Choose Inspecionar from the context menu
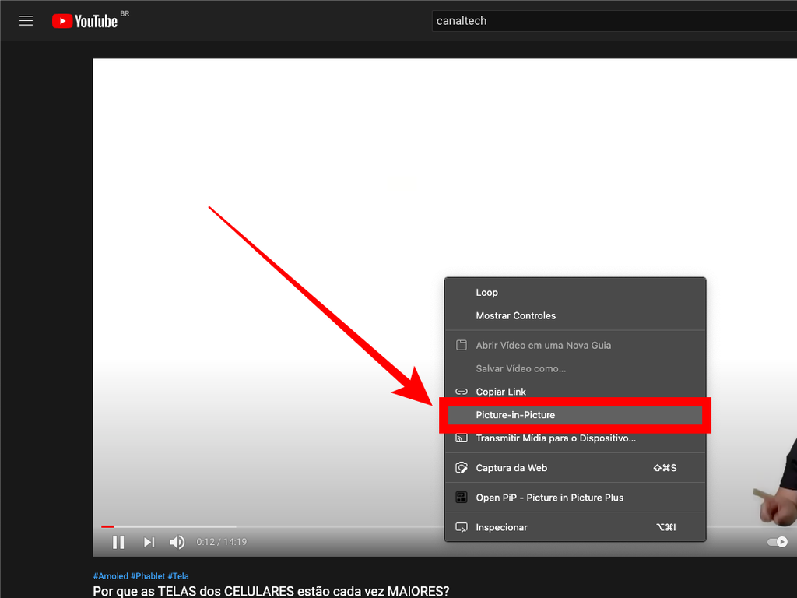 click(575, 527)
